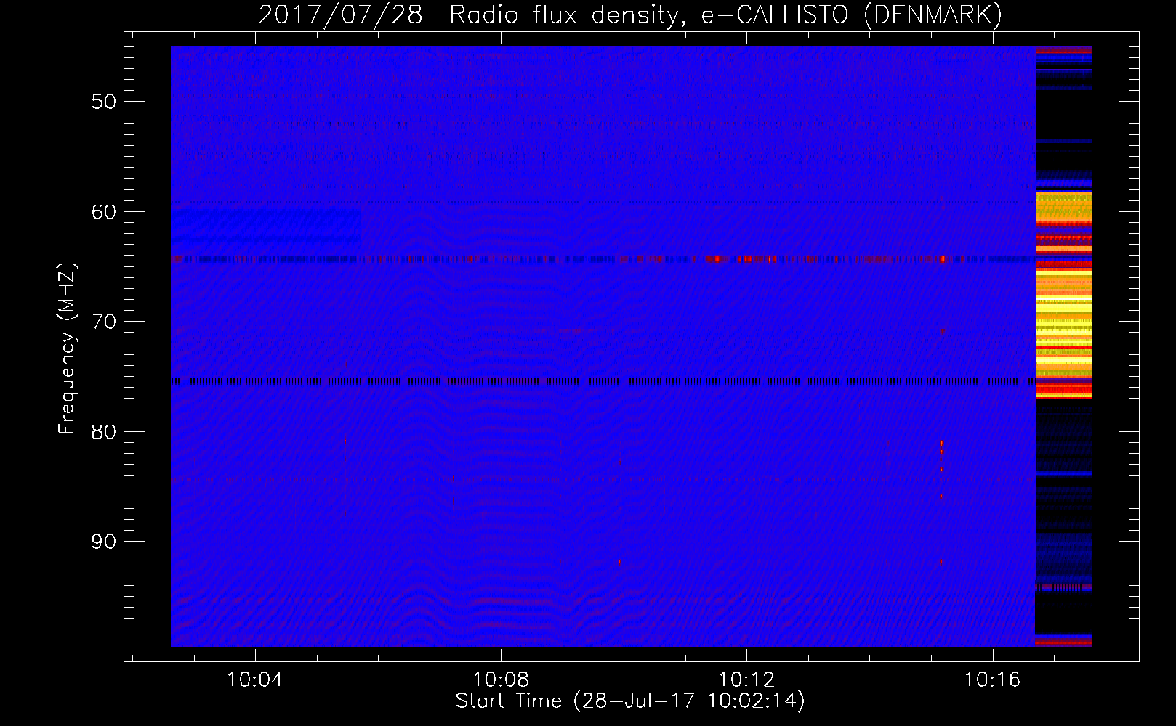Click the red interference line near 64 MHz
The height and width of the screenshot is (726, 1176).
[x=603, y=258]
